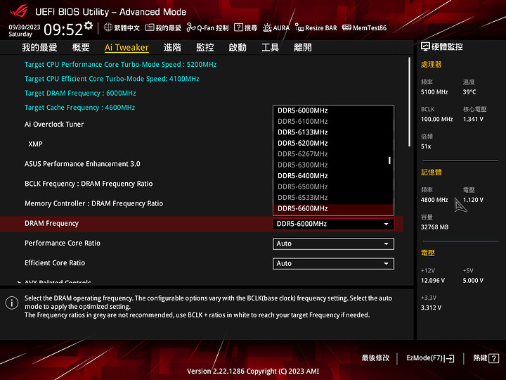Image resolution: width=506 pixels, height=380 pixels.
Task: Open the 進階 tab
Action: click(x=172, y=48)
